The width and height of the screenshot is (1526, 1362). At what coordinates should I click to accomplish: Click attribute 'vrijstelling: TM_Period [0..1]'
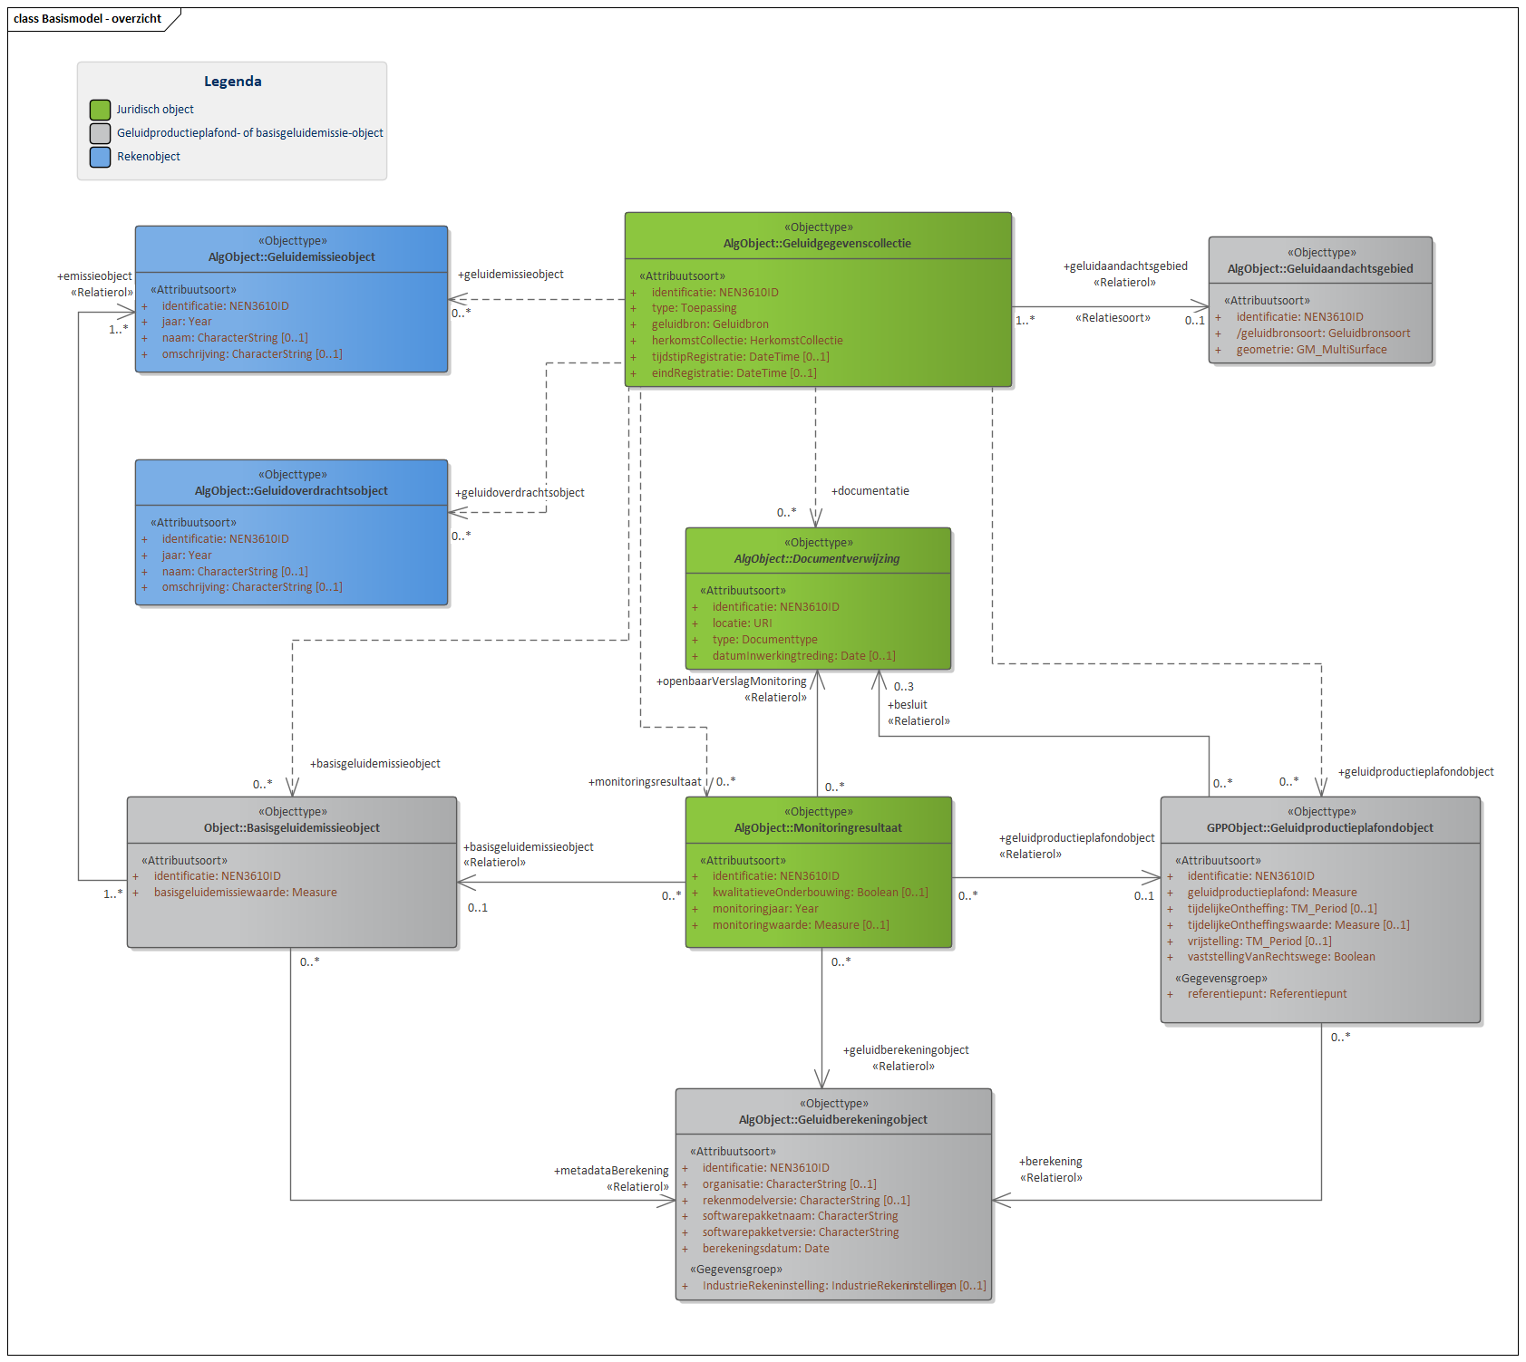(x=1259, y=942)
